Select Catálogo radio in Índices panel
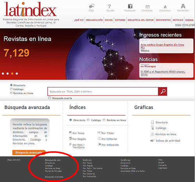This screenshot has width=195, height=182. coord(88,120)
